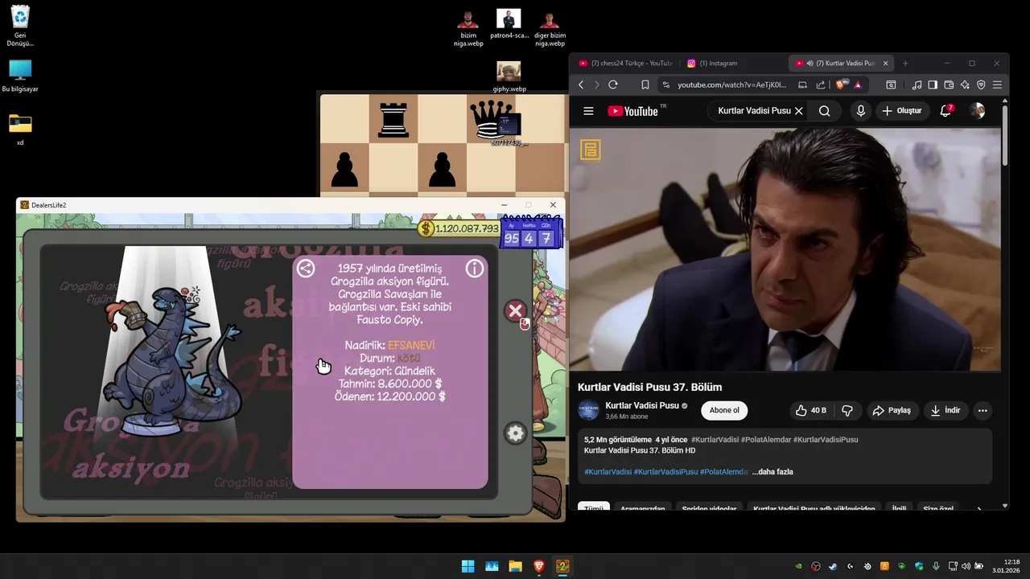Viewport: 1030px width, 579px height.
Task: Open Brave VPN shield icon
Action: [981, 84]
